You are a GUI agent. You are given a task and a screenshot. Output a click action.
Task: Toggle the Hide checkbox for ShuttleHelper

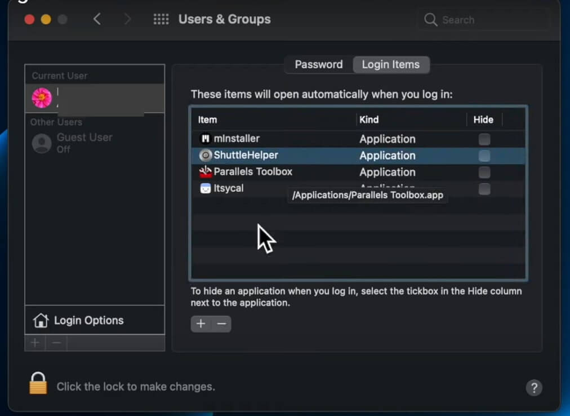pos(484,156)
